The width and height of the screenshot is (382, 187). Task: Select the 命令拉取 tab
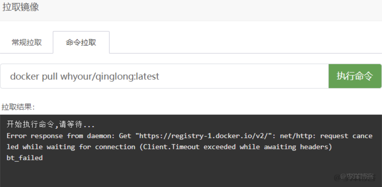(x=81, y=42)
